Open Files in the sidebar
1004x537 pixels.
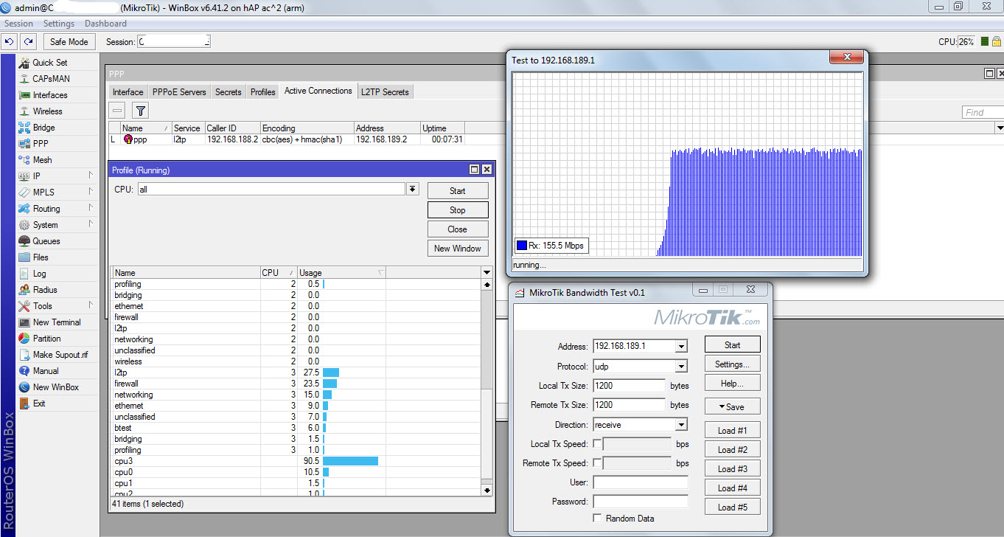(x=41, y=257)
